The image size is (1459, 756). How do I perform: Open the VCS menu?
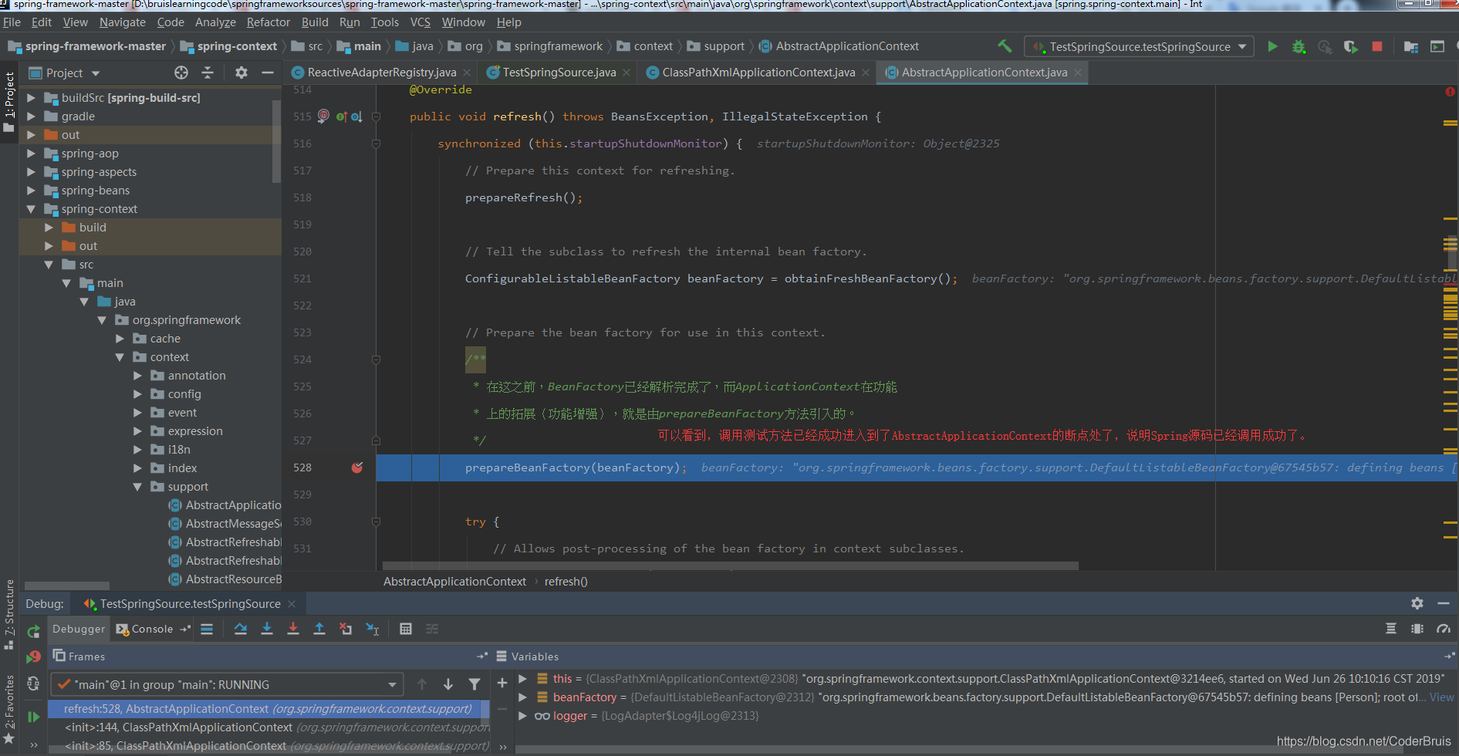[420, 22]
